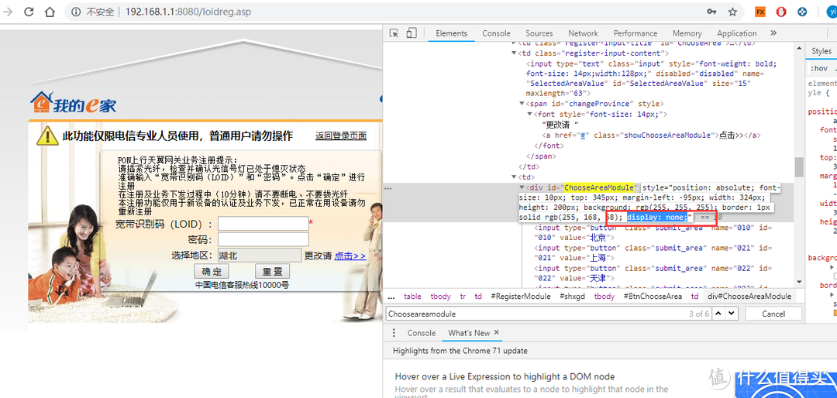837x398 pixels.
Task: Open the saved password key icon
Action: [711, 12]
